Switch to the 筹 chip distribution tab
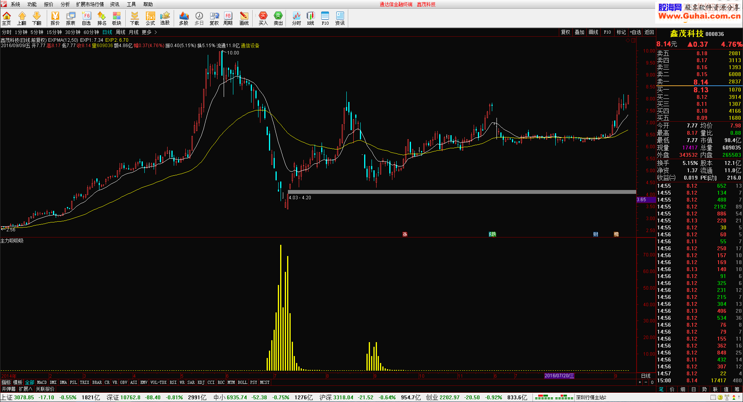 click(x=737, y=389)
